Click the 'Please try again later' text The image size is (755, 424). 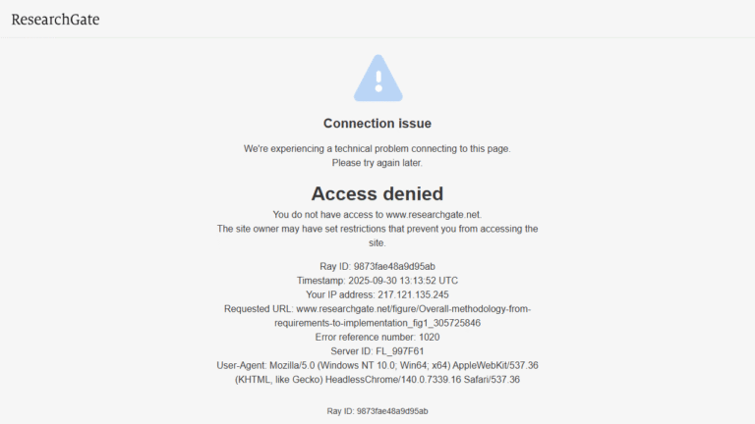pyautogui.click(x=377, y=163)
